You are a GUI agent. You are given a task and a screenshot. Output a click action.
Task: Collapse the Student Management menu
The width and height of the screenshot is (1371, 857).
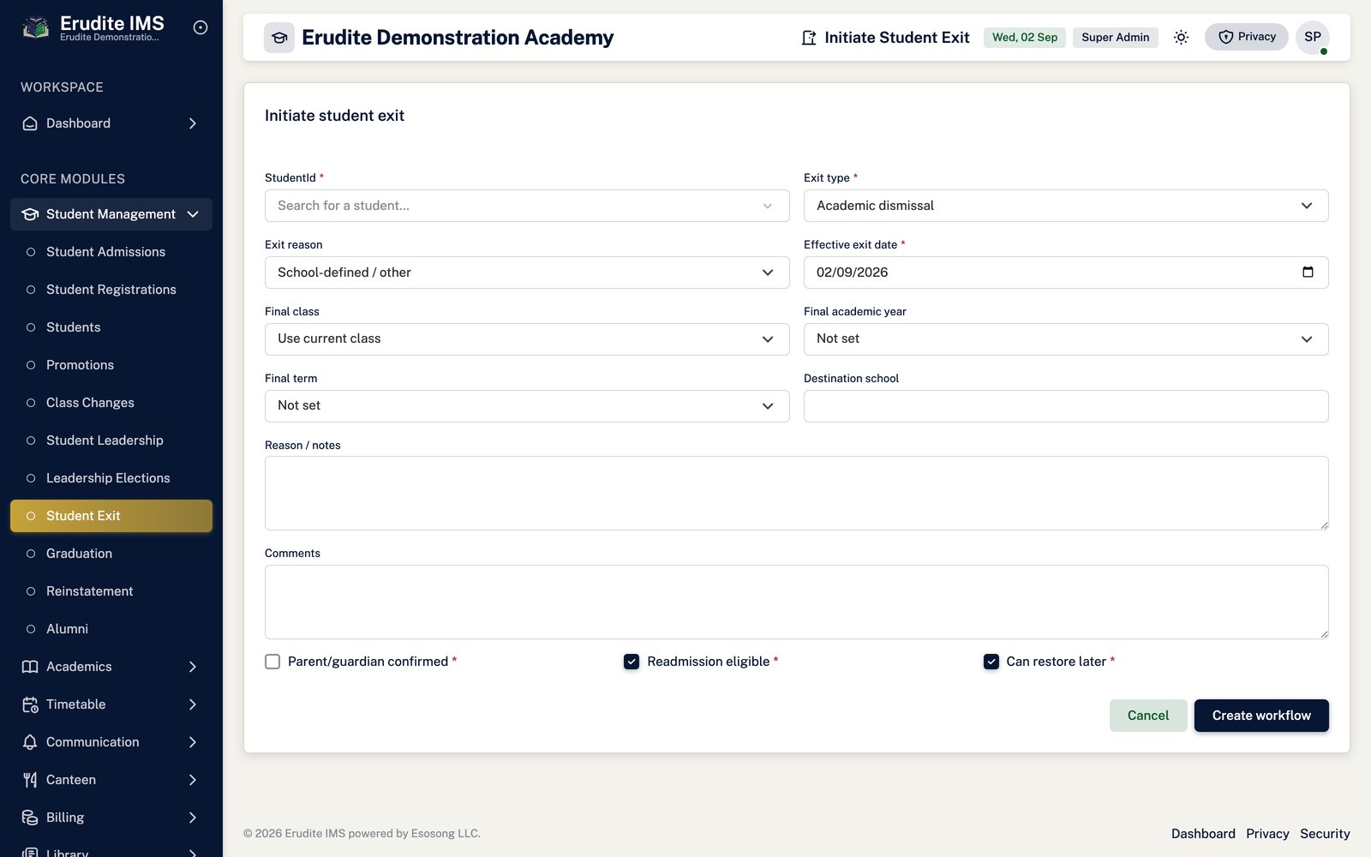pyautogui.click(x=111, y=214)
